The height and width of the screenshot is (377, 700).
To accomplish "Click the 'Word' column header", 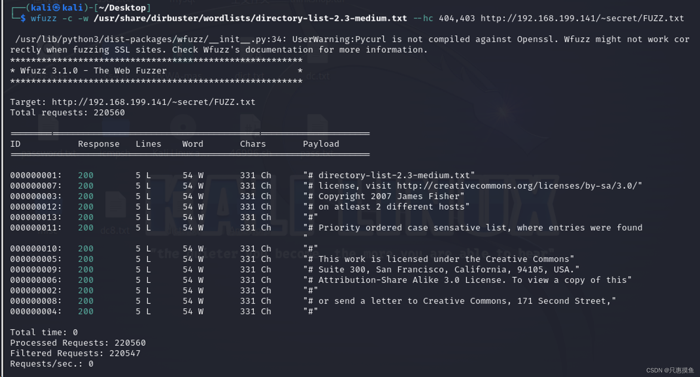I will (192, 144).
